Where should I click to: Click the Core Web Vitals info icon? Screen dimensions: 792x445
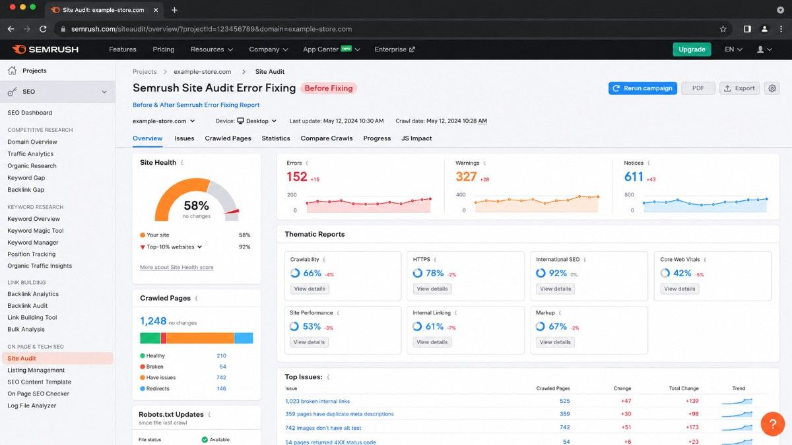(706, 260)
